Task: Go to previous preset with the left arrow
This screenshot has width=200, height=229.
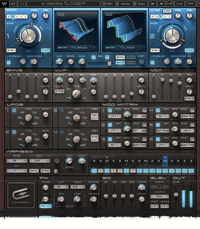Action: [x=152, y=4]
